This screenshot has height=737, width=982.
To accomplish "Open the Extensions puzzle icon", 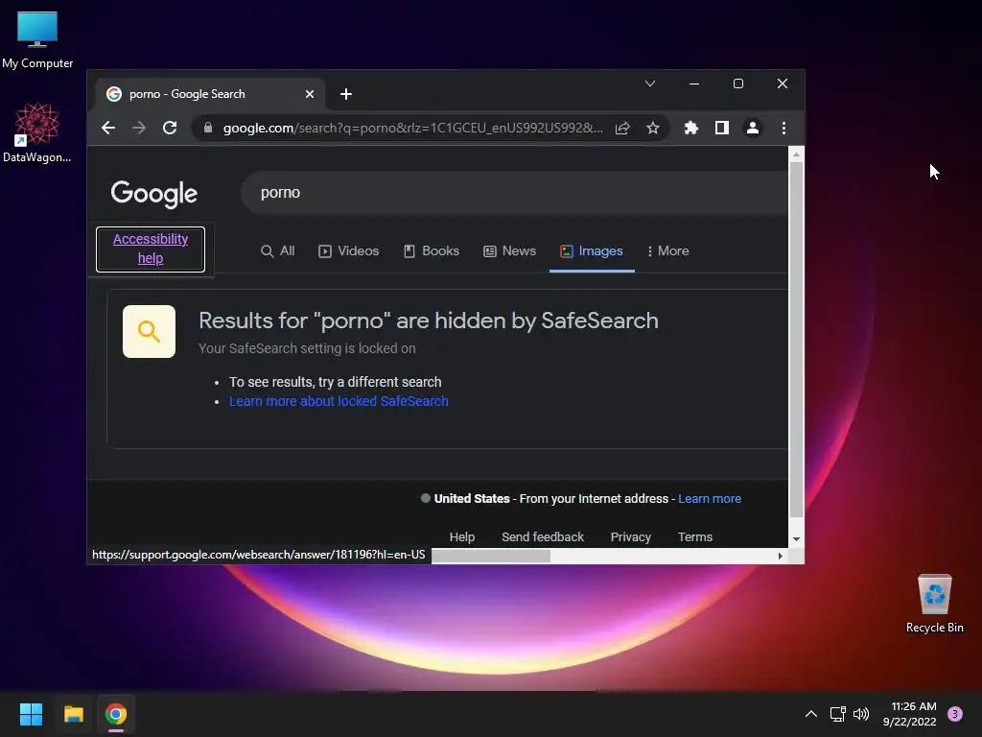I will 691,128.
